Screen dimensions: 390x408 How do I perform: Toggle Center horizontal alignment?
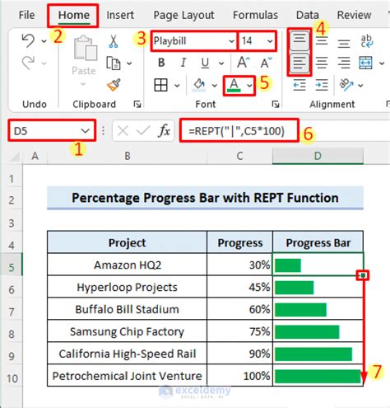coord(322,63)
